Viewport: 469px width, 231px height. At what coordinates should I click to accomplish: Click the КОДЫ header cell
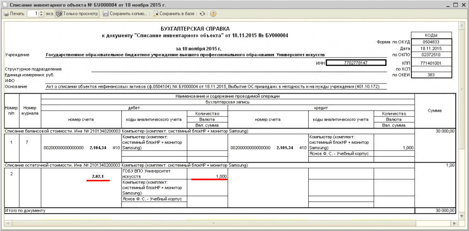(431, 35)
